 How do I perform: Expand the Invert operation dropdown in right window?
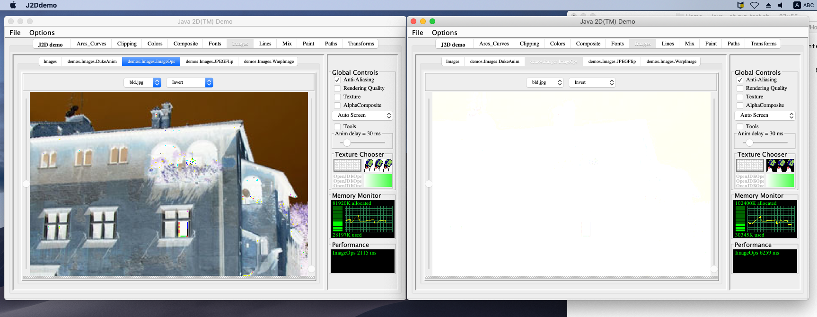[x=592, y=82]
